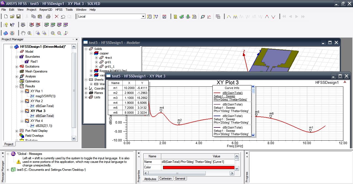353x184 pixels.
Task: Click the blue cubes icon in third toolbar row
Action: [x=6, y=33]
